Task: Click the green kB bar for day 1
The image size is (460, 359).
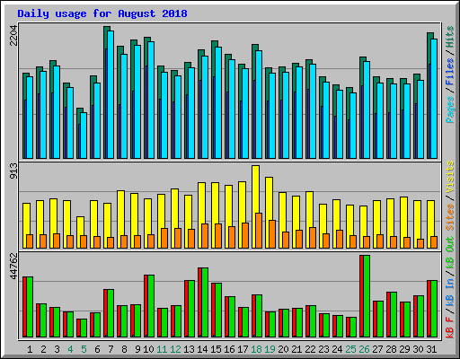Action: pos(30,307)
